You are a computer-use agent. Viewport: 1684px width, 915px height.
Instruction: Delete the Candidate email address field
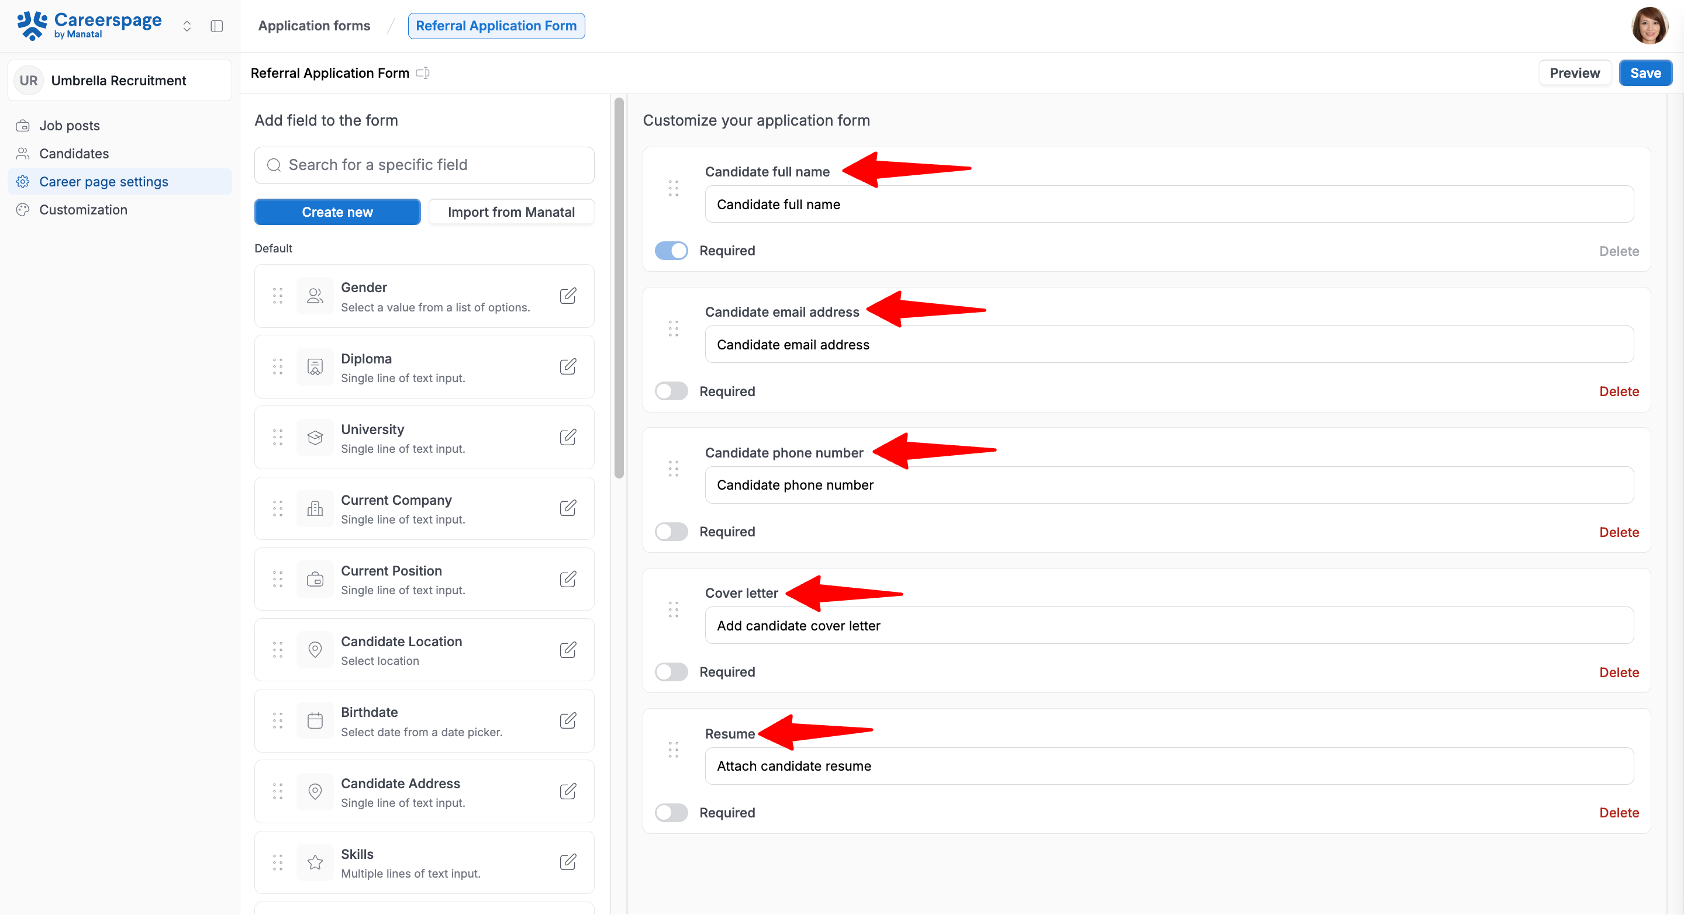pos(1619,391)
